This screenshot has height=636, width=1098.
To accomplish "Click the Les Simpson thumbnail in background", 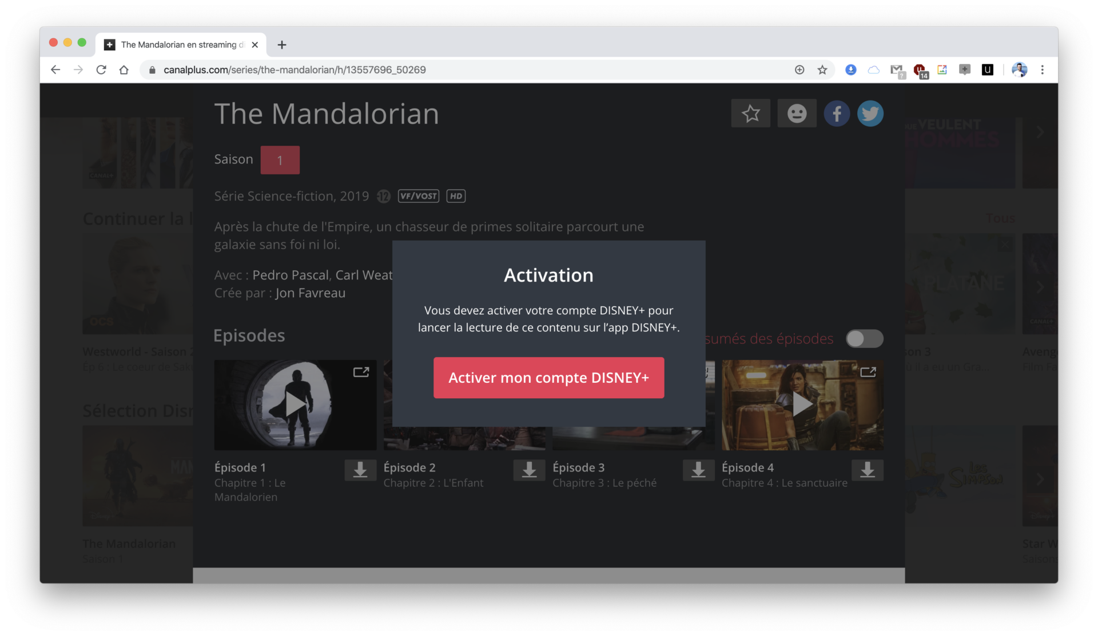I will (x=960, y=475).
